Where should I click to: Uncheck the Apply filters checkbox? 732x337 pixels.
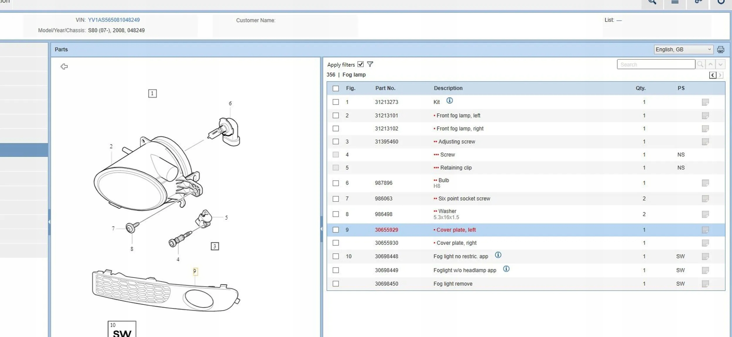pos(360,64)
